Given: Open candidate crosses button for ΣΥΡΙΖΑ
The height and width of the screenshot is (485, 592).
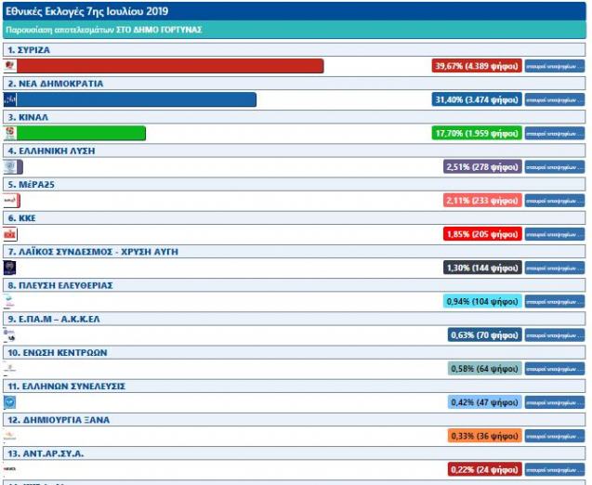Looking at the screenshot, I should 555,66.
